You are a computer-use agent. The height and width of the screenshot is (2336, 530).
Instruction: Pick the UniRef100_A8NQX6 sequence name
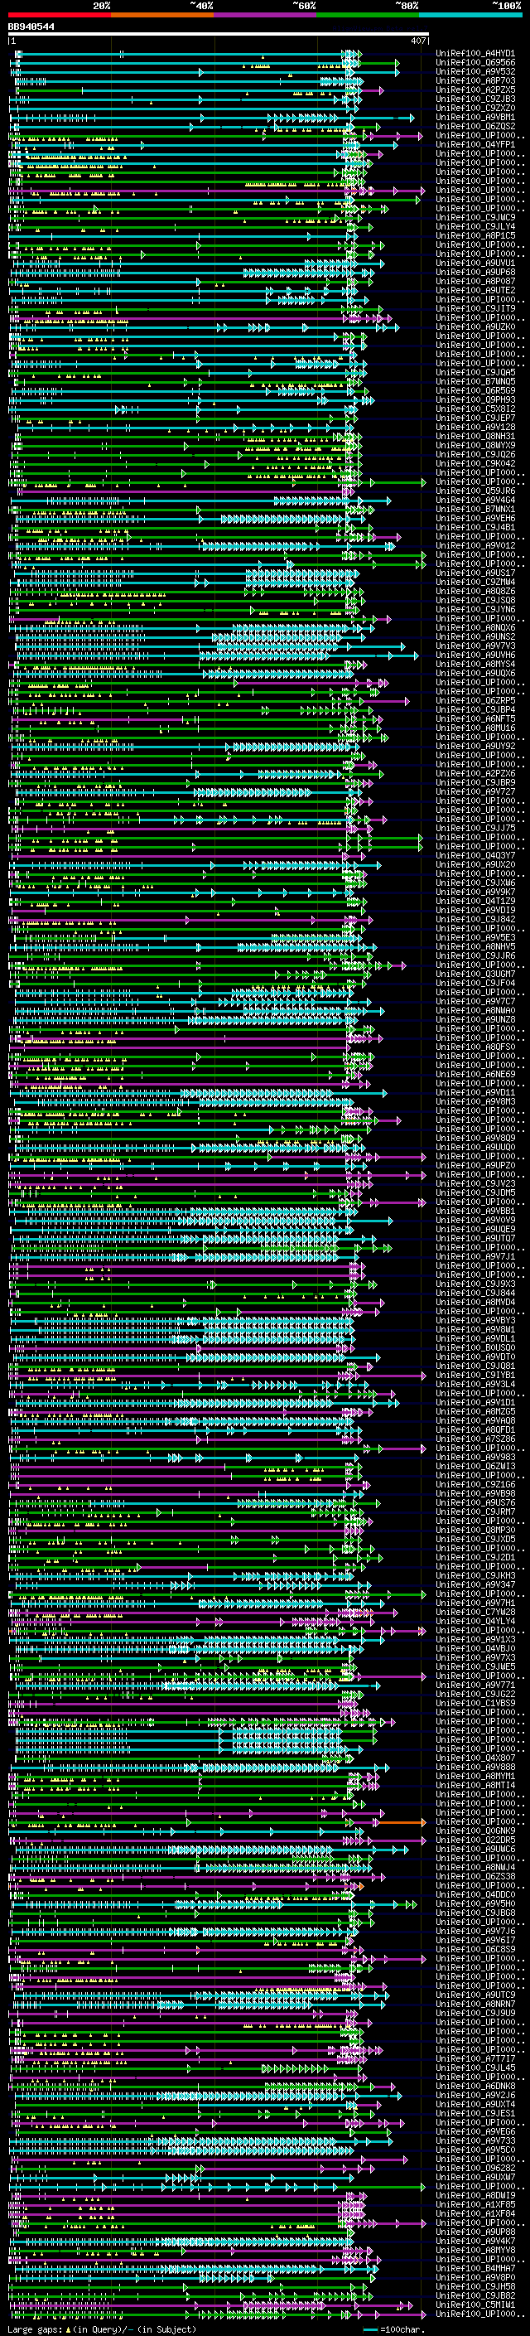[x=475, y=627]
